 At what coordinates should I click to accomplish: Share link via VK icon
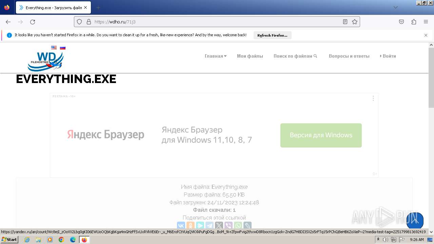[x=181, y=225]
